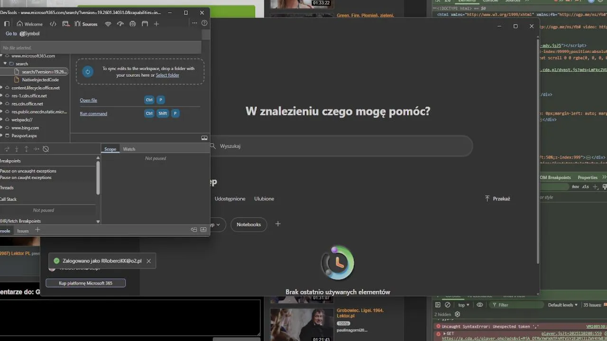607x341 pixels.
Task: Toggle console sidebar icon in background DevTools
Action: [438, 305]
